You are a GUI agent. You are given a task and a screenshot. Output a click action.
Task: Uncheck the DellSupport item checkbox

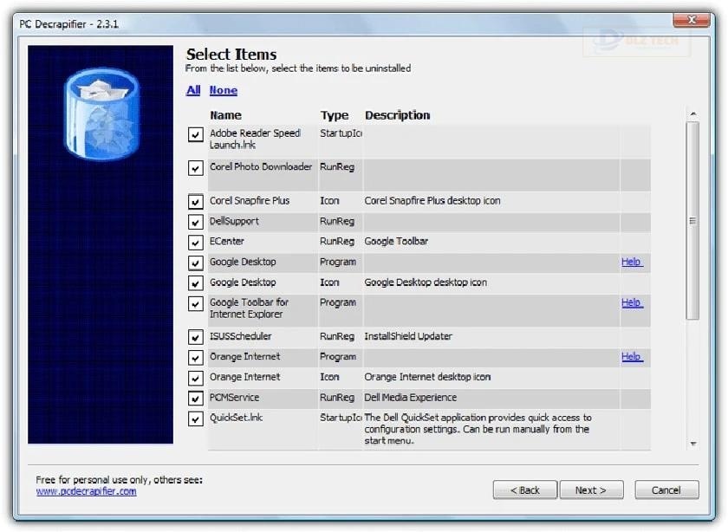(x=196, y=223)
